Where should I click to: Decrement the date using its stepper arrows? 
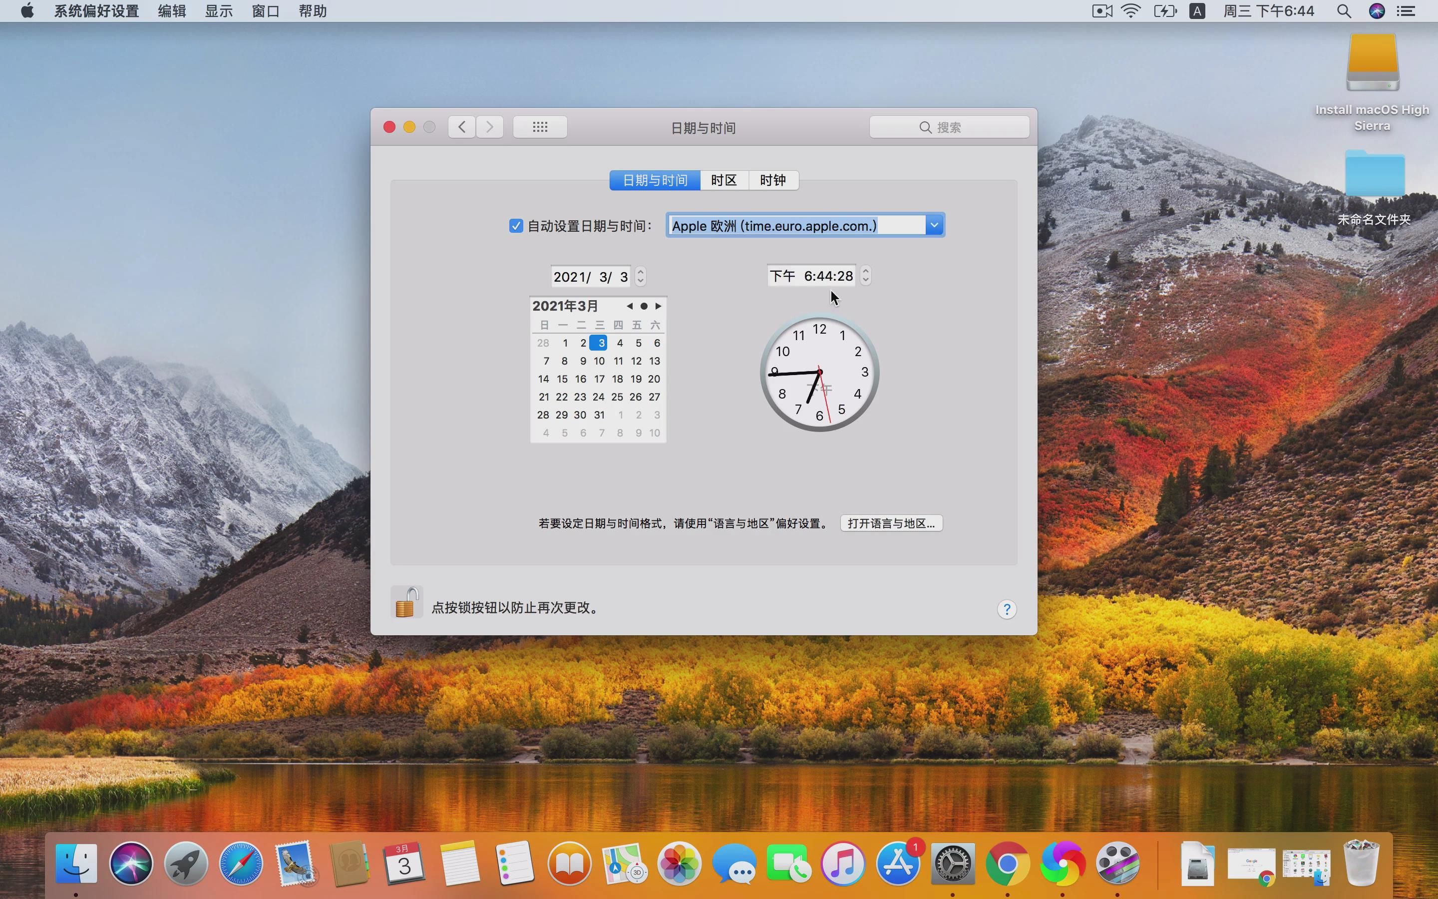pyautogui.click(x=641, y=280)
